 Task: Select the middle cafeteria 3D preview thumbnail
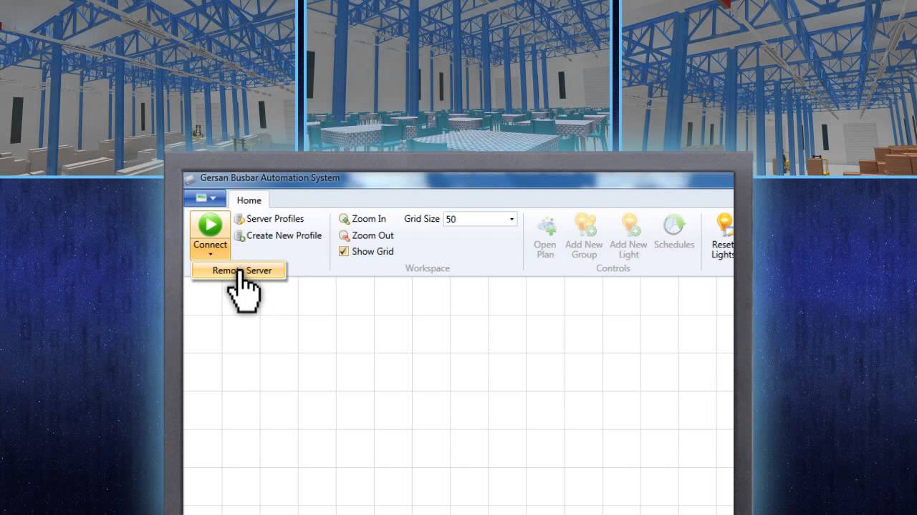tap(458, 75)
